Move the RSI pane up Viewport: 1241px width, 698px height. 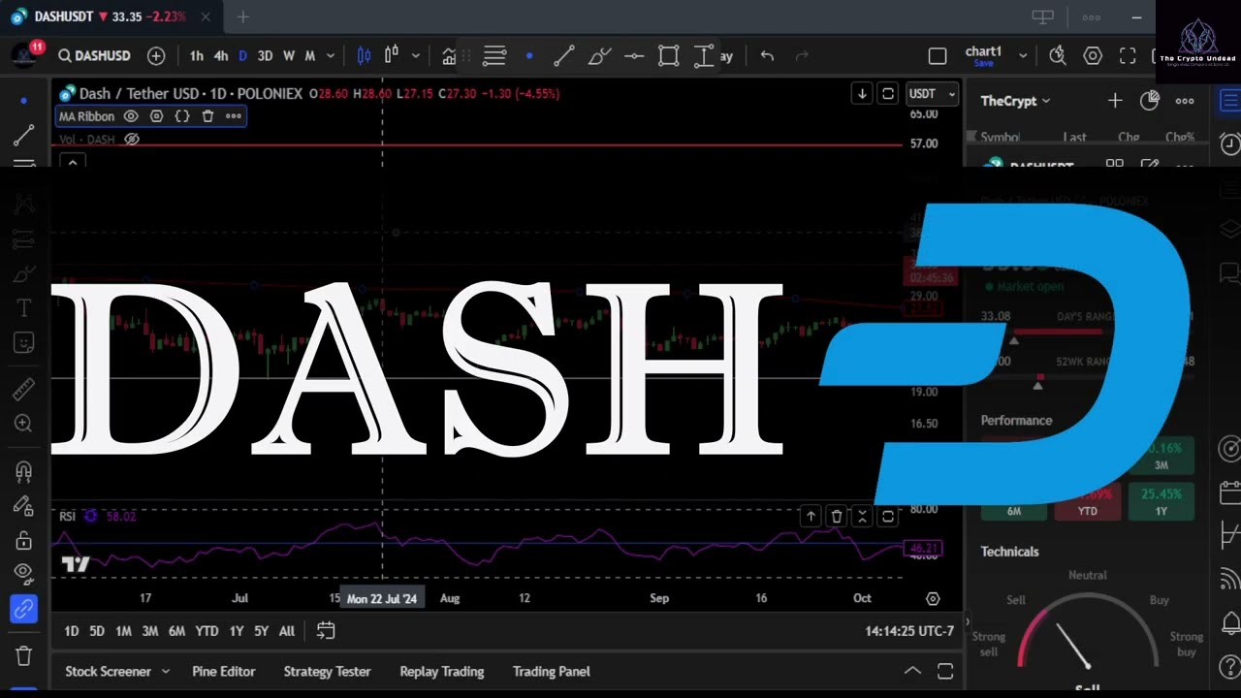point(811,517)
